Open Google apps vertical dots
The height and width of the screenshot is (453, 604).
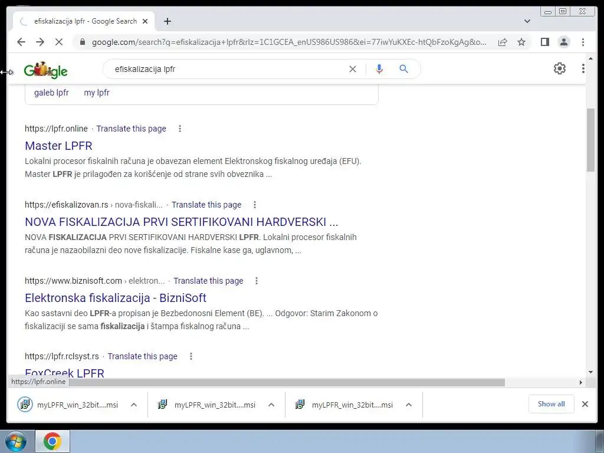(583, 68)
